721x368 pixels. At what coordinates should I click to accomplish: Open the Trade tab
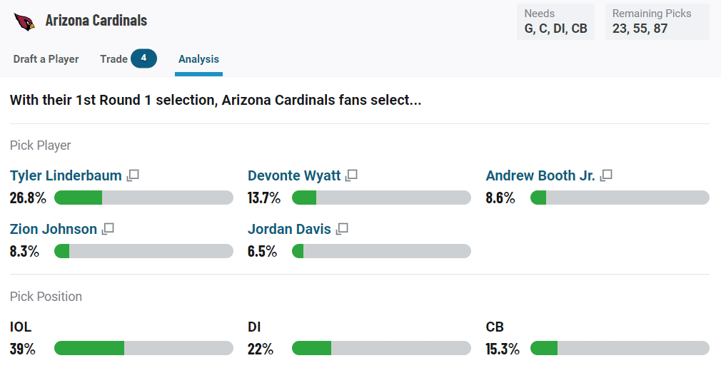(114, 59)
